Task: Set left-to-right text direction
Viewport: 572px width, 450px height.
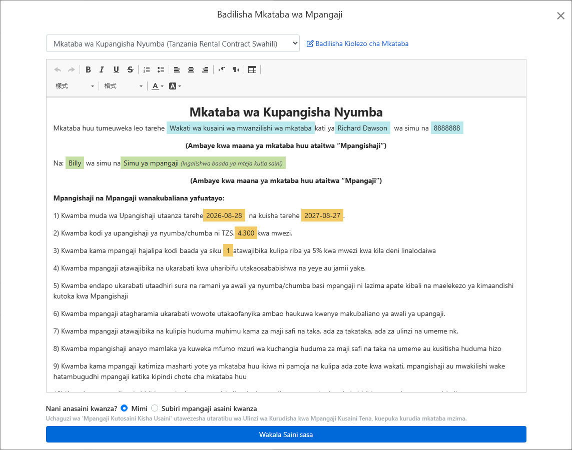Action: pyautogui.click(x=222, y=69)
